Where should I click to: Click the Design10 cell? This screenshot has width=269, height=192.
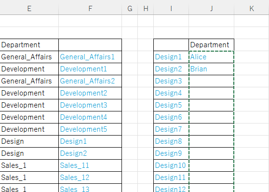[171, 165]
